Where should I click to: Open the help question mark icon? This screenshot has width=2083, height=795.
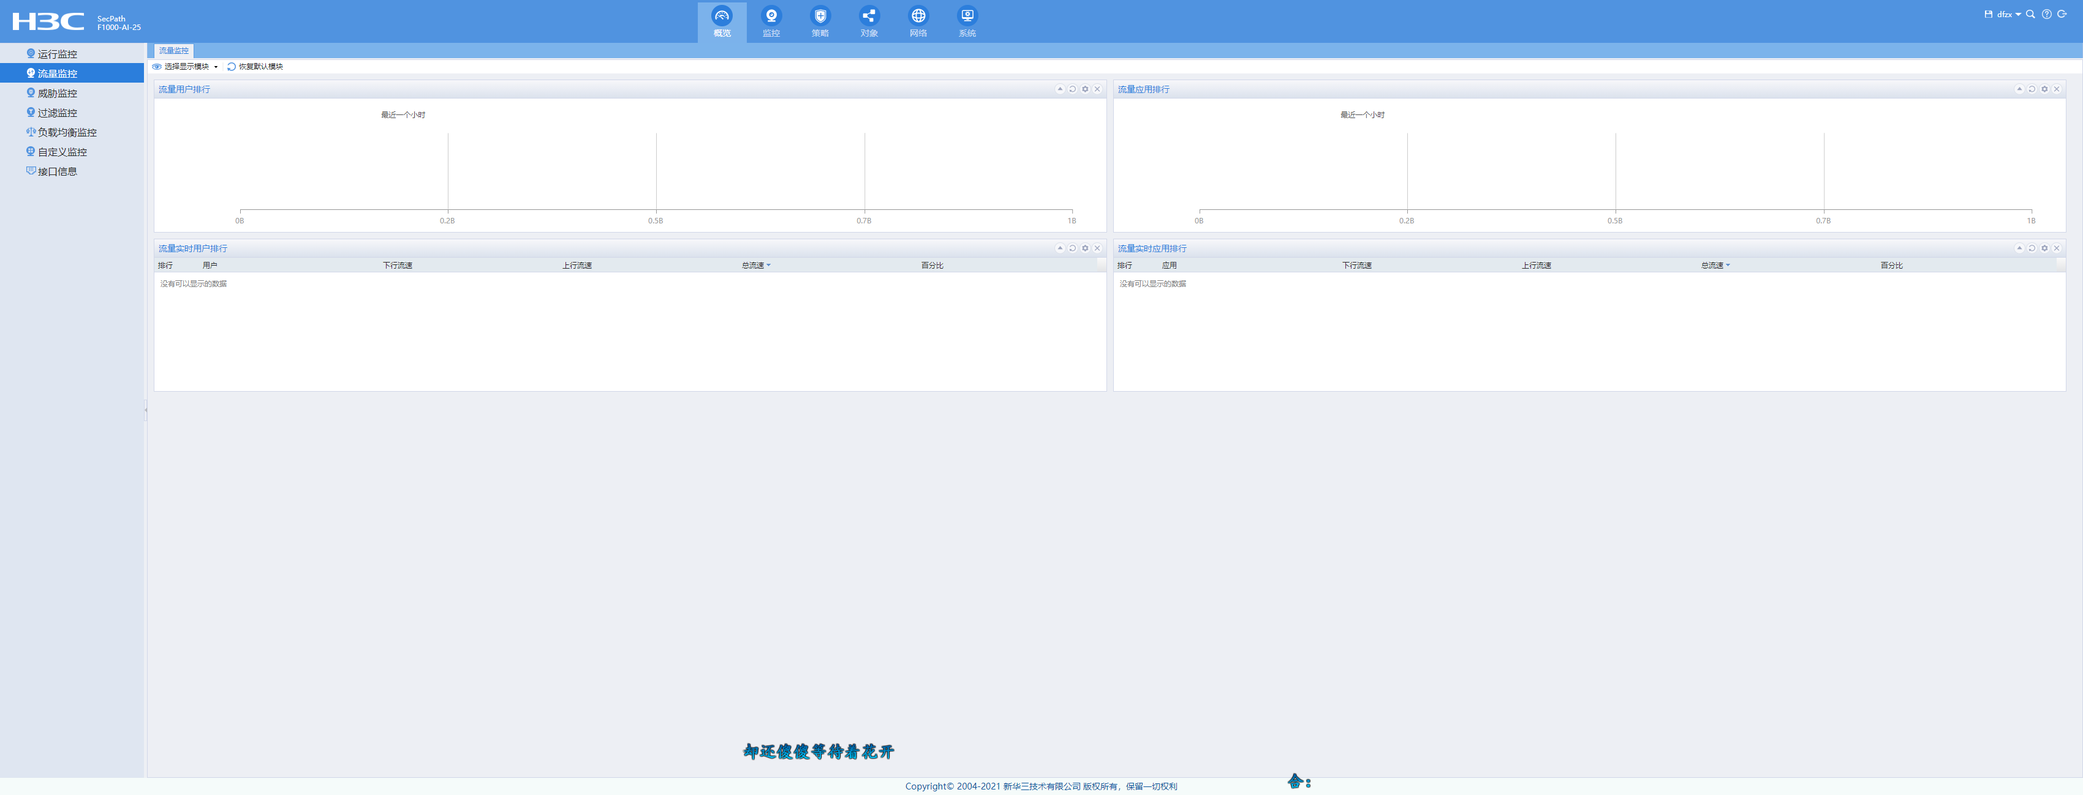2047,13
